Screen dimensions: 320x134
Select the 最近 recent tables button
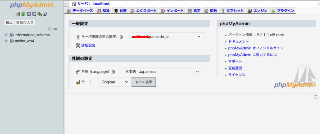pos(9,23)
